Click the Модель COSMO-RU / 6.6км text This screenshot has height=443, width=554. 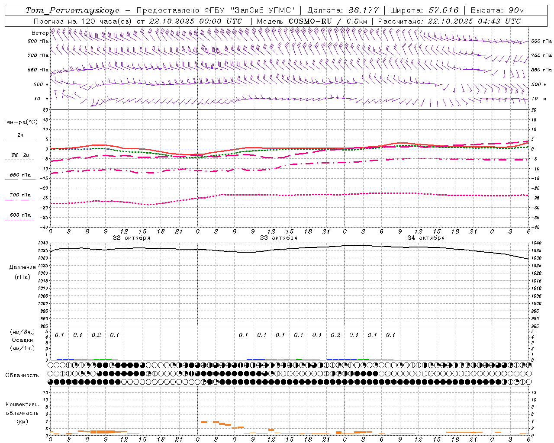tap(312, 21)
